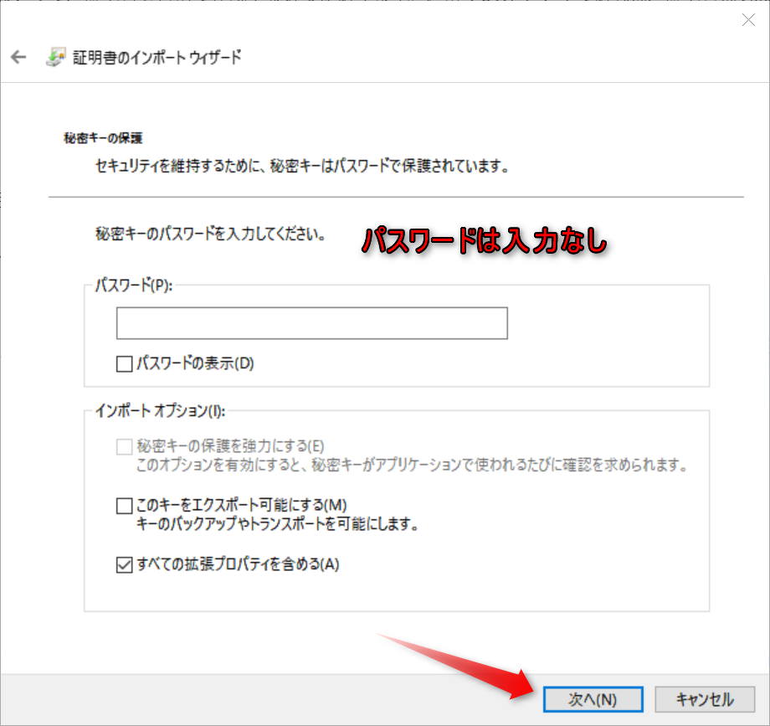Enable パスワードの表示(D) checkbox

124,364
